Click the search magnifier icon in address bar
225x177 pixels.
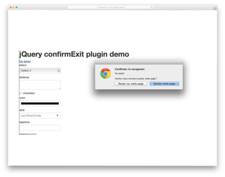(x=98, y=7)
